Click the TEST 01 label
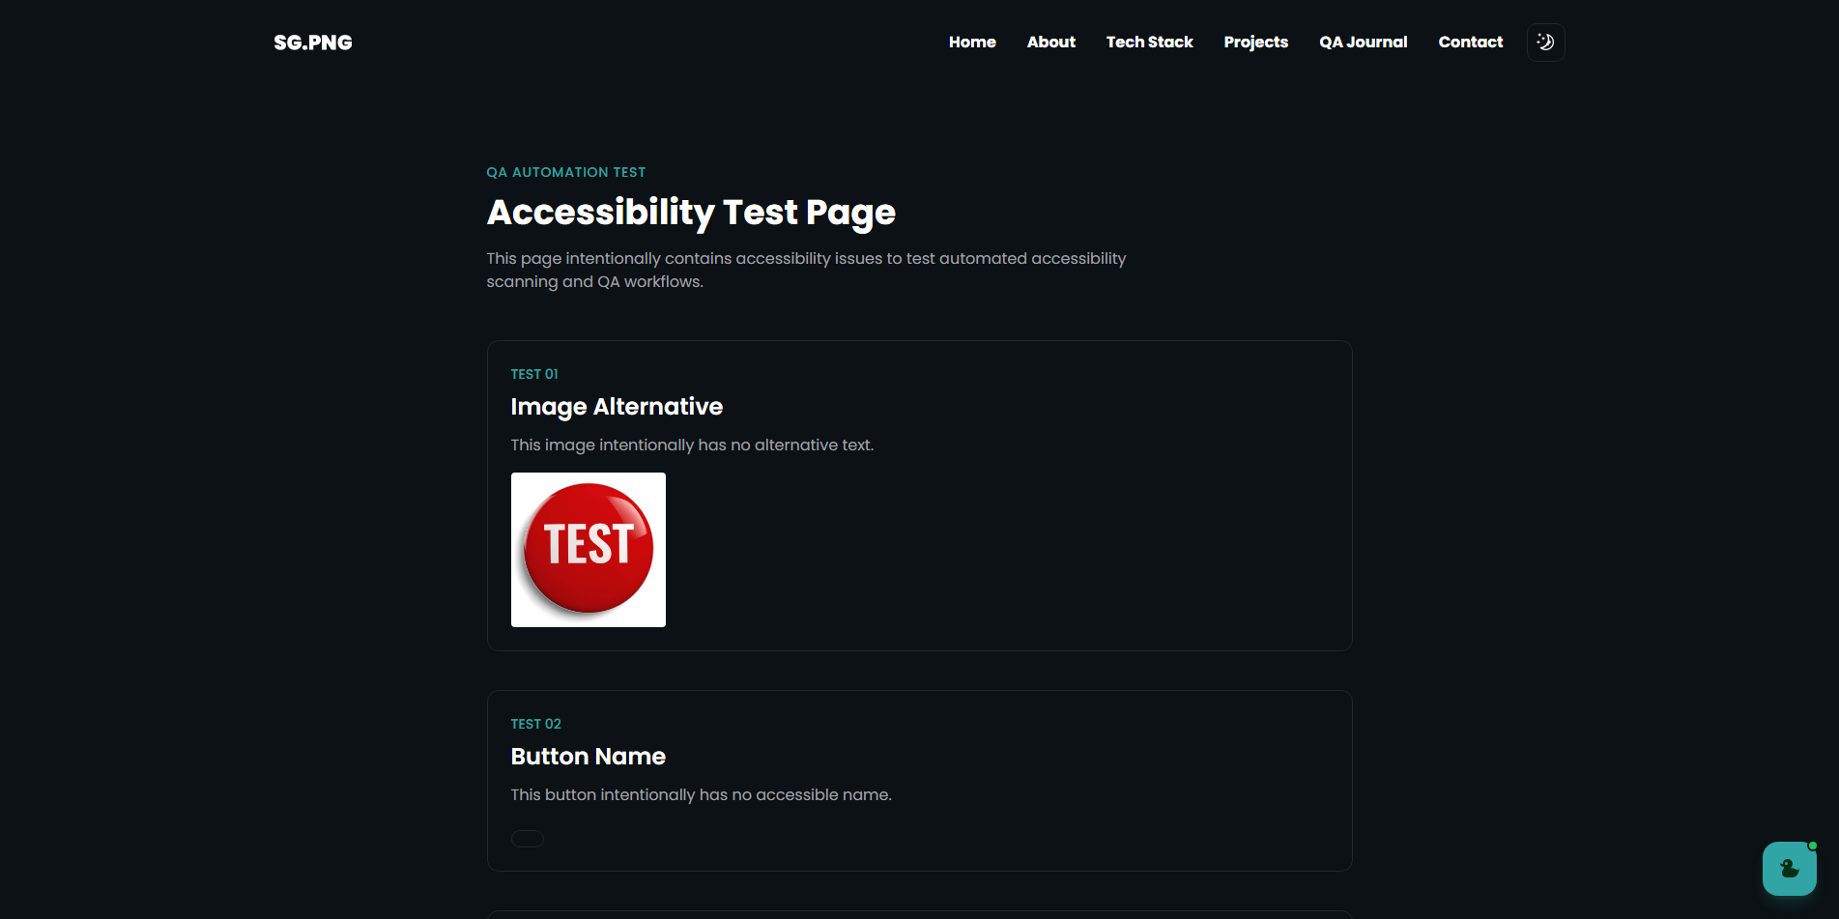 534,374
